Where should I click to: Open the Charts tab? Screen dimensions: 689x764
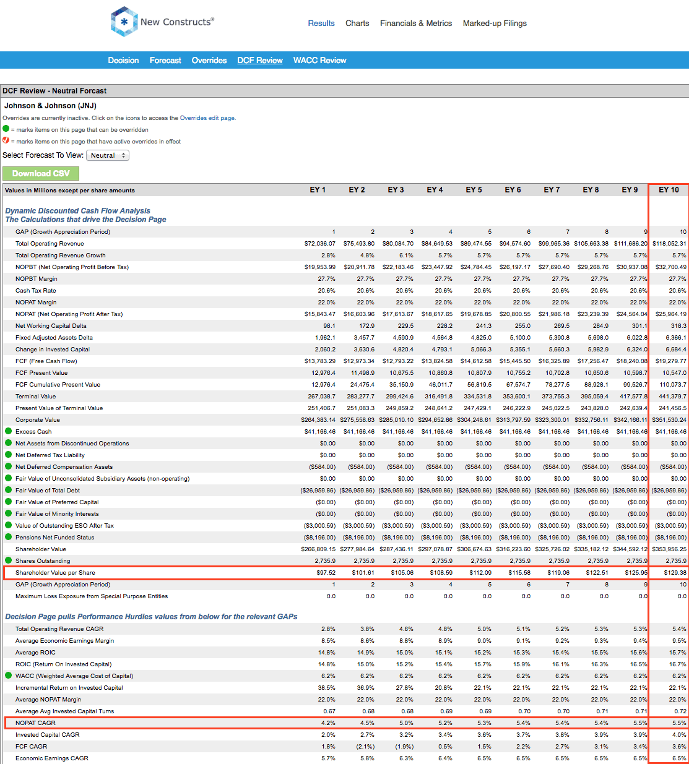357,24
